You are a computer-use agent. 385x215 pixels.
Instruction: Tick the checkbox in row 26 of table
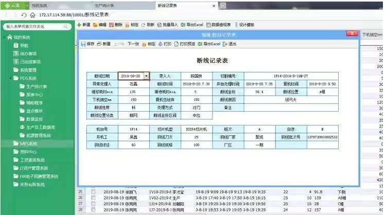(93, 198)
